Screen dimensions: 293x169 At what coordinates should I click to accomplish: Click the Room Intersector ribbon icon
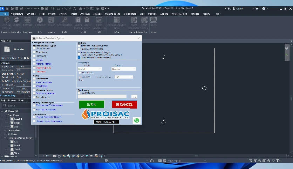click(134, 20)
